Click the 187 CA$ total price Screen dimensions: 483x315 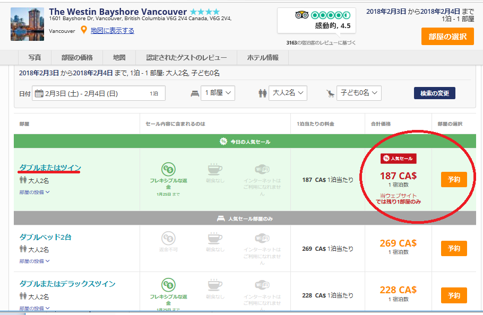point(398,176)
